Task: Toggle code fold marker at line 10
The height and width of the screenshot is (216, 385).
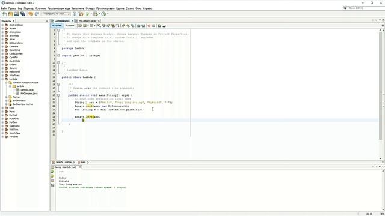Action: (x=58, y=62)
